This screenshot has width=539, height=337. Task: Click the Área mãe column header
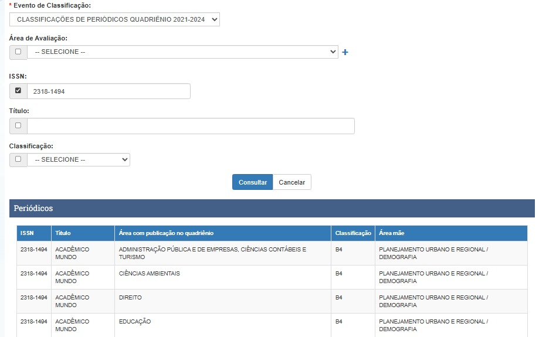(391, 233)
